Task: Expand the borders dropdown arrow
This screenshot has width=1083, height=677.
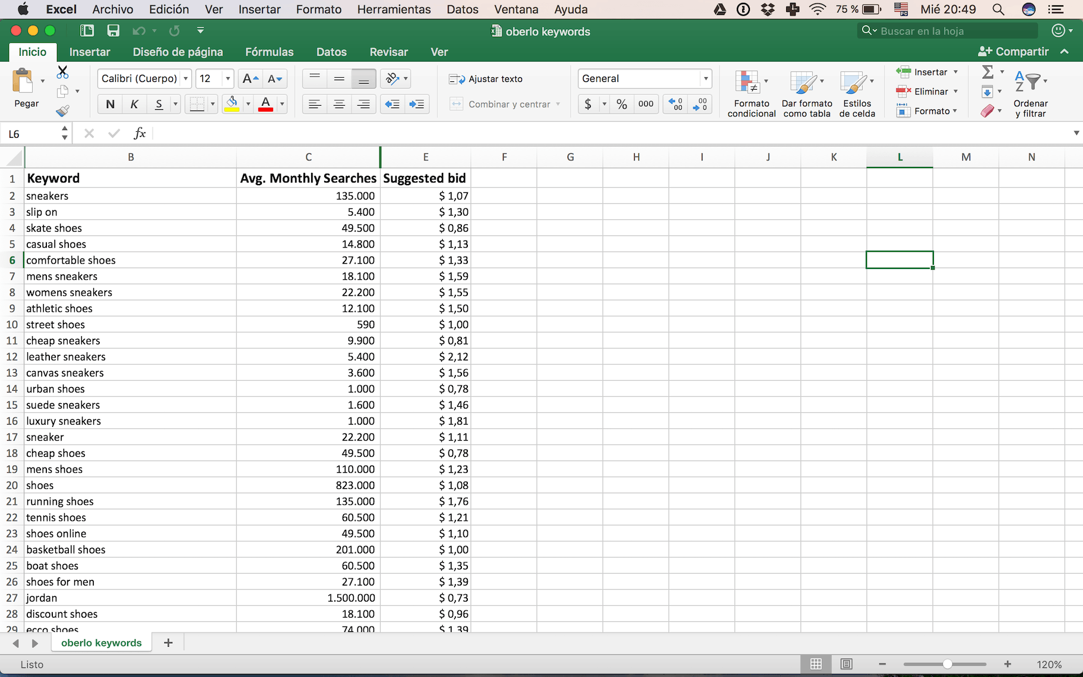Action: point(212,104)
